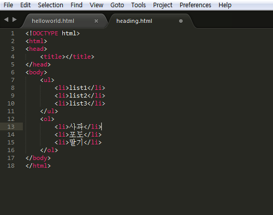The width and height of the screenshot is (273, 215).
Task: Click the 딸기 list item line
Action: (78, 142)
